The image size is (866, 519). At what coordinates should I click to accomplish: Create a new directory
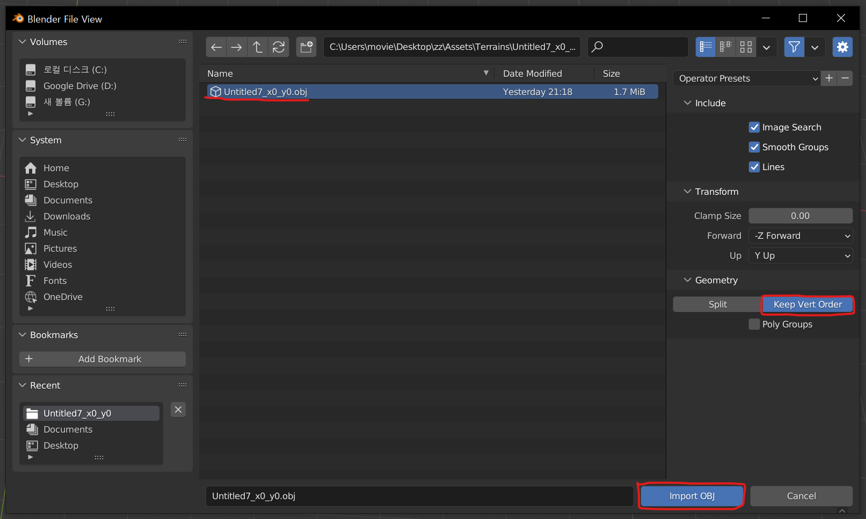point(307,47)
